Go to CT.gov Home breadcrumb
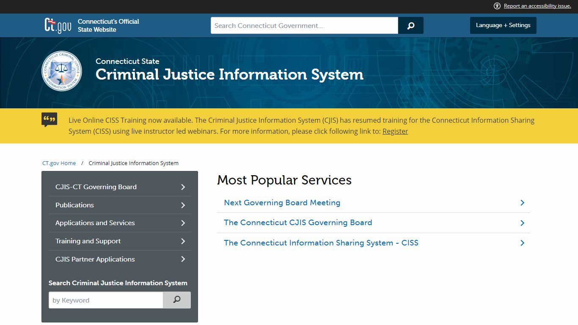The width and height of the screenshot is (578, 325). 59,163
